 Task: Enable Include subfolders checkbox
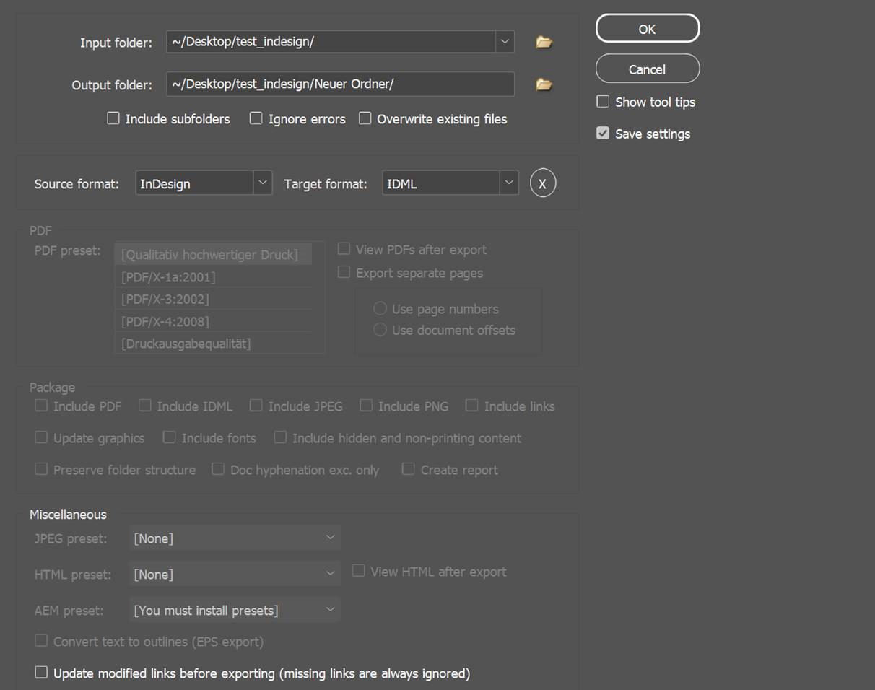(113, 118)
